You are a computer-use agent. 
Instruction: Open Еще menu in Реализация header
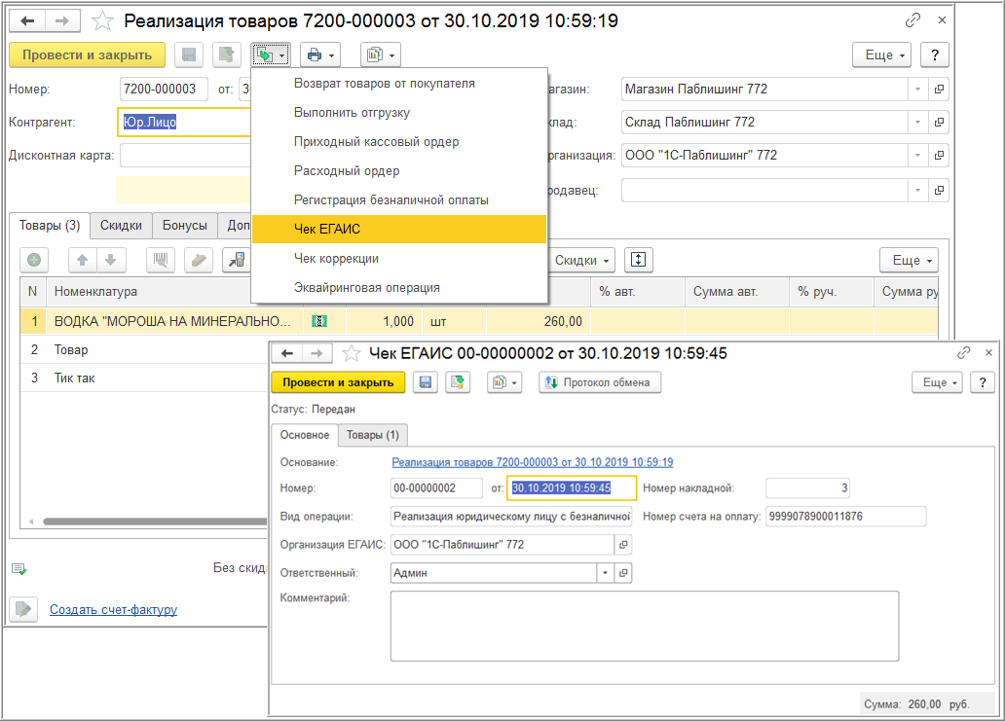click(x=882, y=55)
